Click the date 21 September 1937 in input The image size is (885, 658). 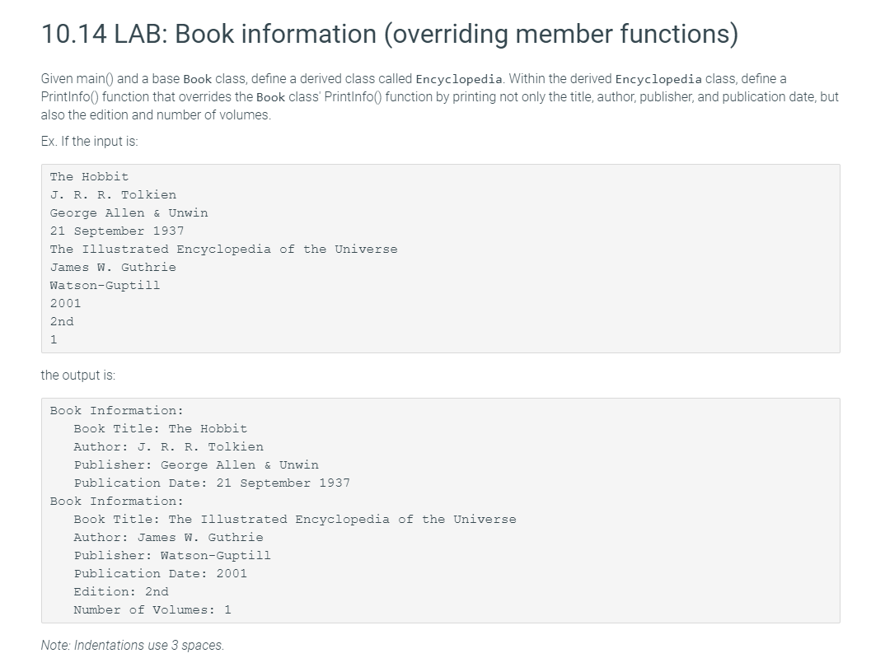(x=116, y=231)
